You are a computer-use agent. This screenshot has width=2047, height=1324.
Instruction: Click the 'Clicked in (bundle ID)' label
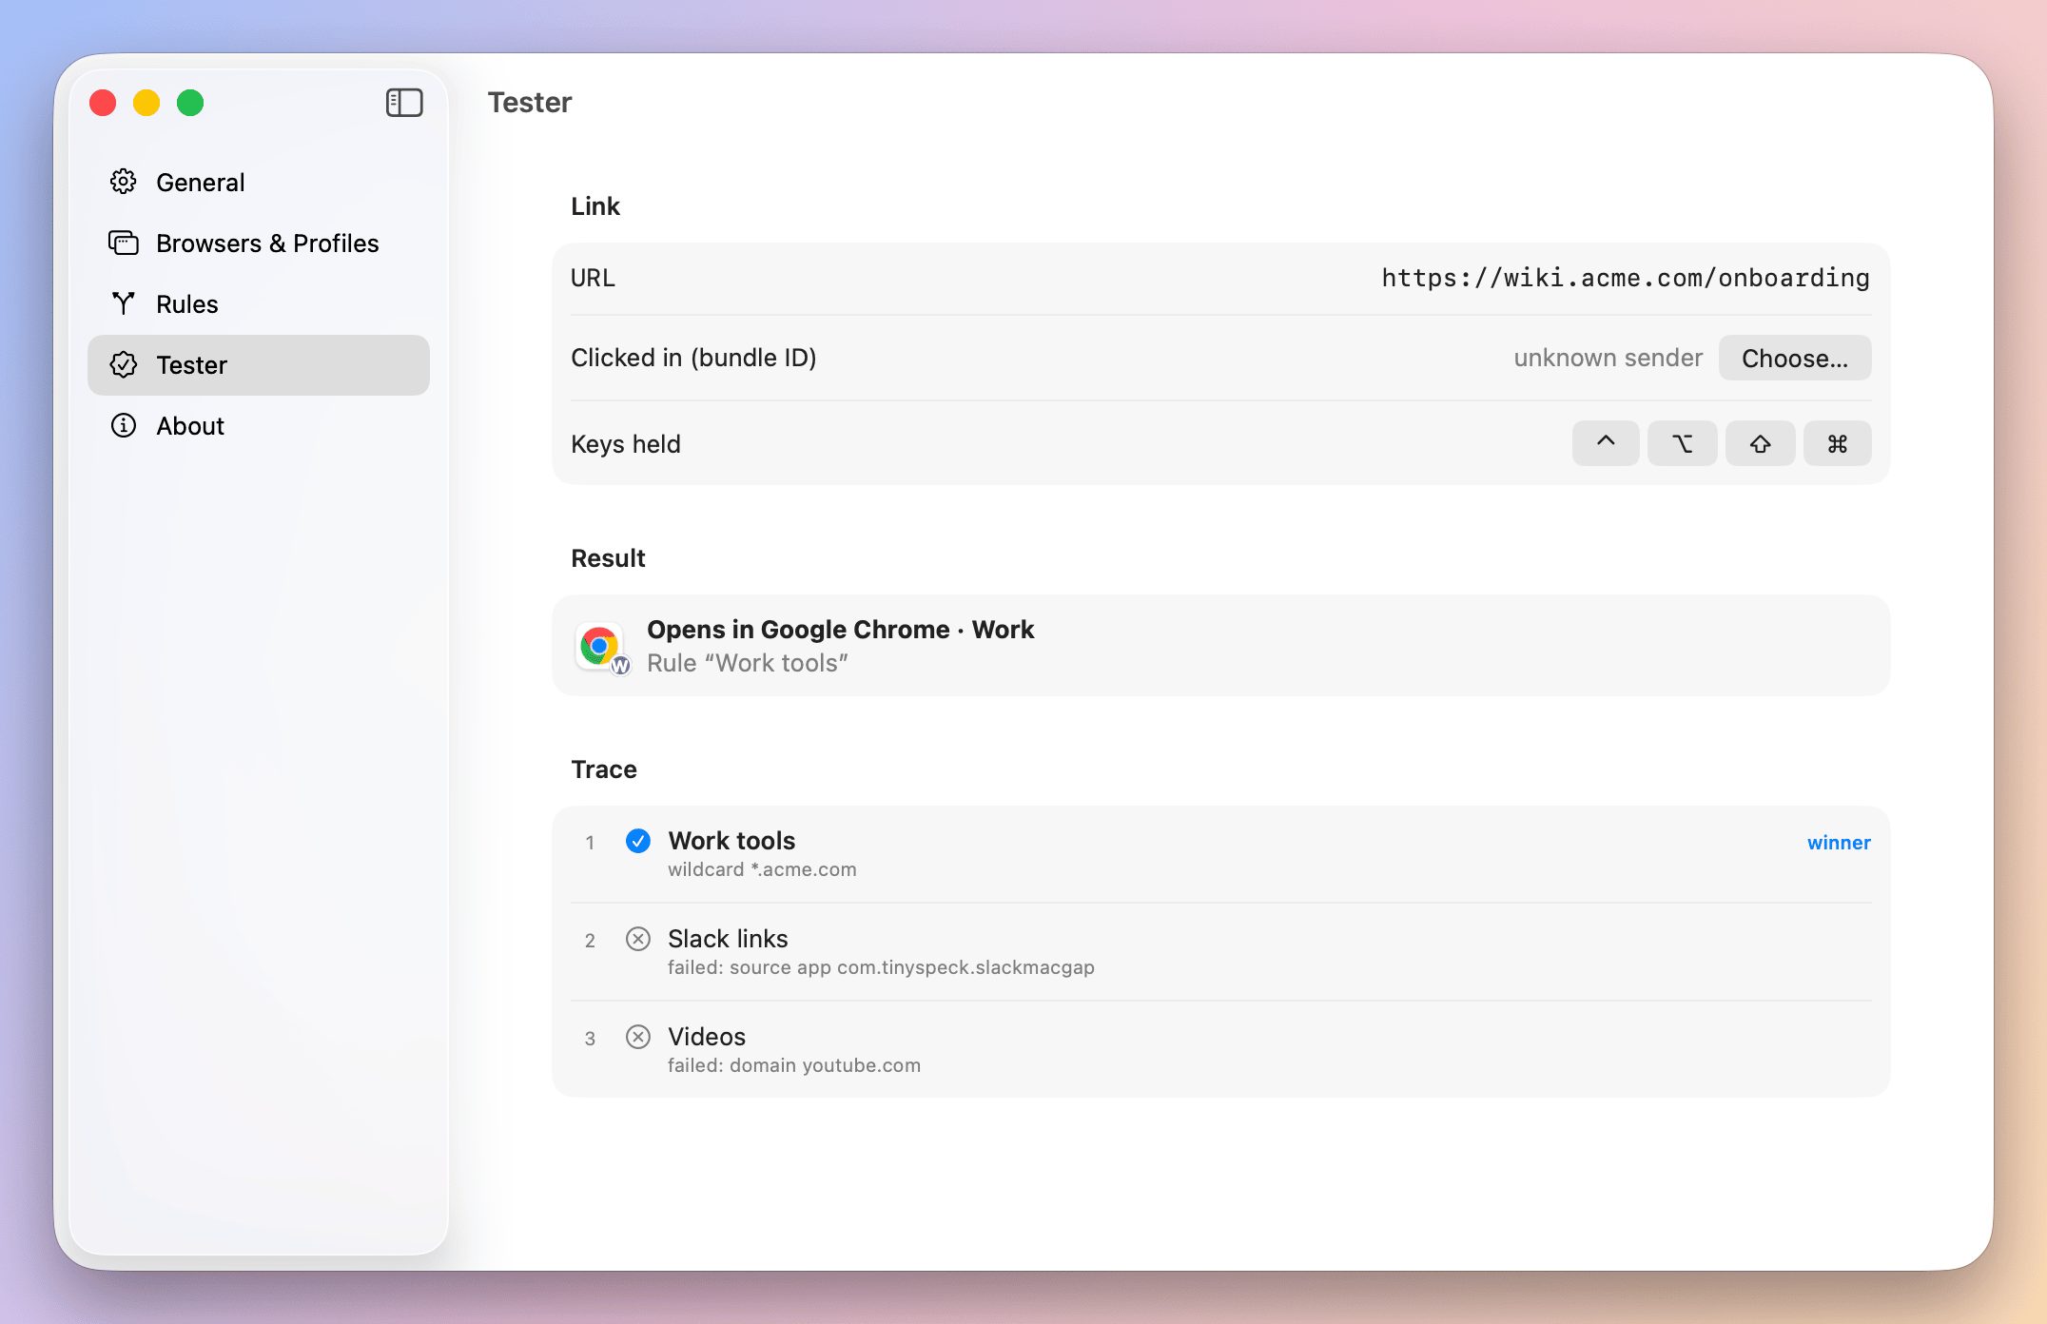click(693, 358)
